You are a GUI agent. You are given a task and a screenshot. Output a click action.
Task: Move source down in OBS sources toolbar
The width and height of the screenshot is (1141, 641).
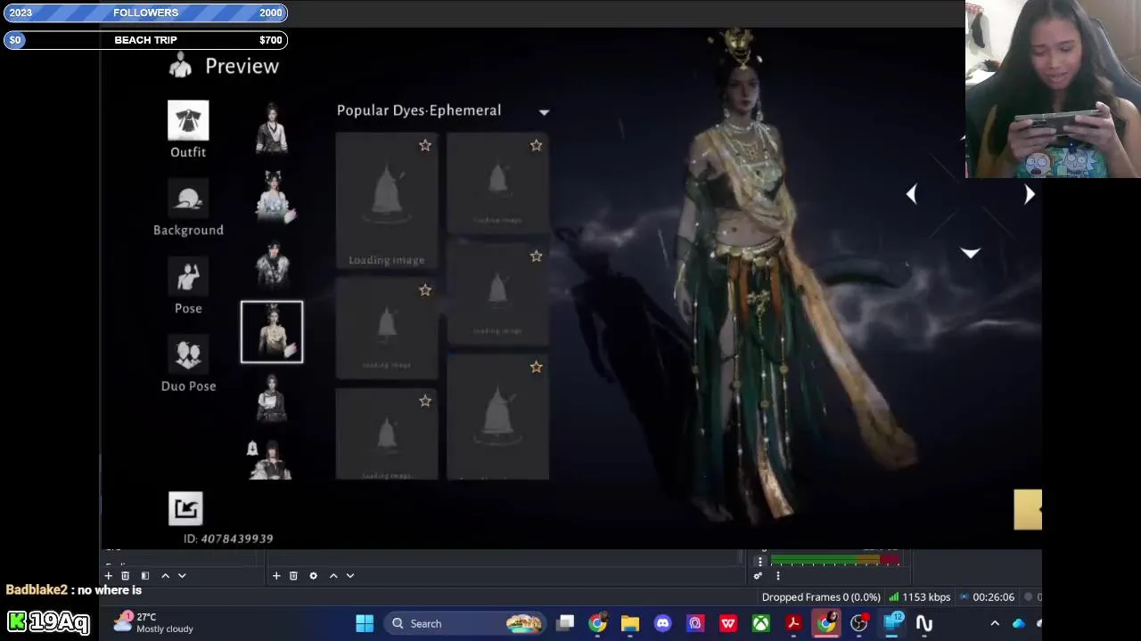350,576
